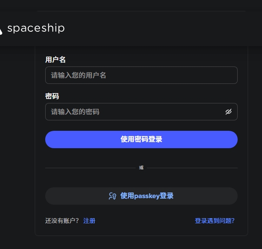Click the 或 divider text
Viewport: 262px width, 249px height.
pos(141,168)
